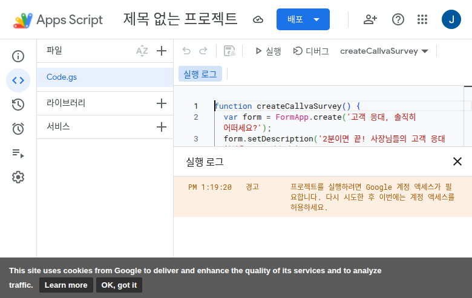The height and width of the screenshot is (298, 472).
Task: Open the project Overview info icon
Action: (18, 56)
